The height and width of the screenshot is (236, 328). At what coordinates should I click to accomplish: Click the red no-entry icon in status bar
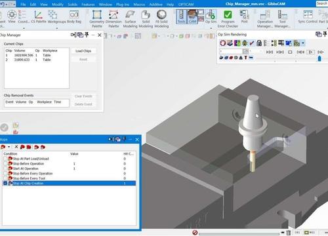195,233
